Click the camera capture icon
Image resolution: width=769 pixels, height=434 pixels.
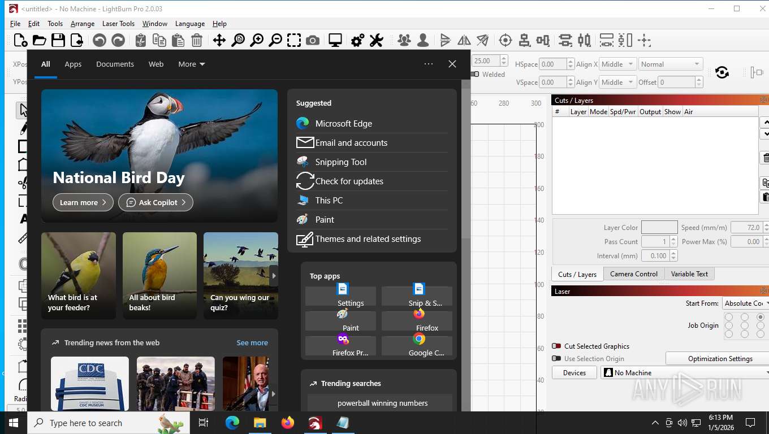(x=312, y=40)
